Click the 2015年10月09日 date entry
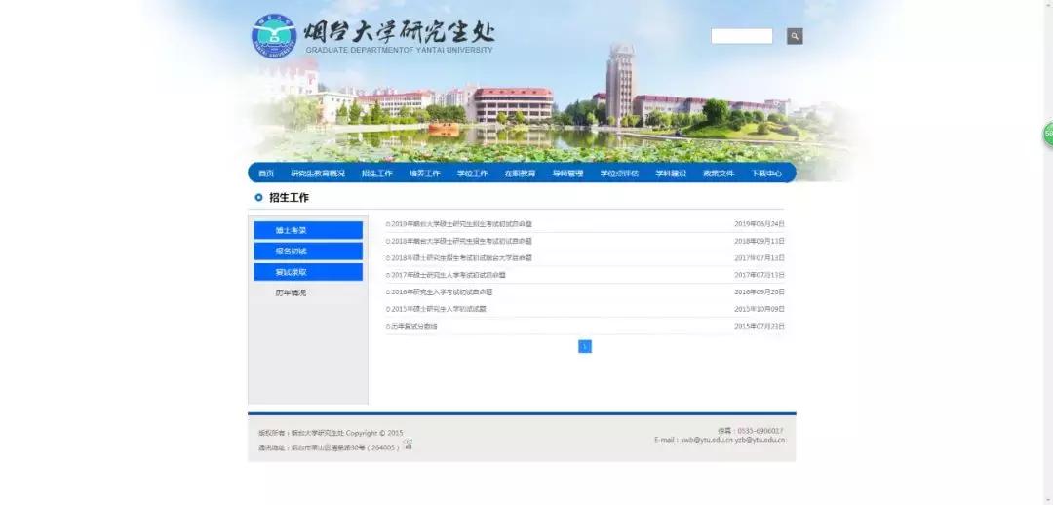This screenshot has height=505, width=1053. click(760, 309)
